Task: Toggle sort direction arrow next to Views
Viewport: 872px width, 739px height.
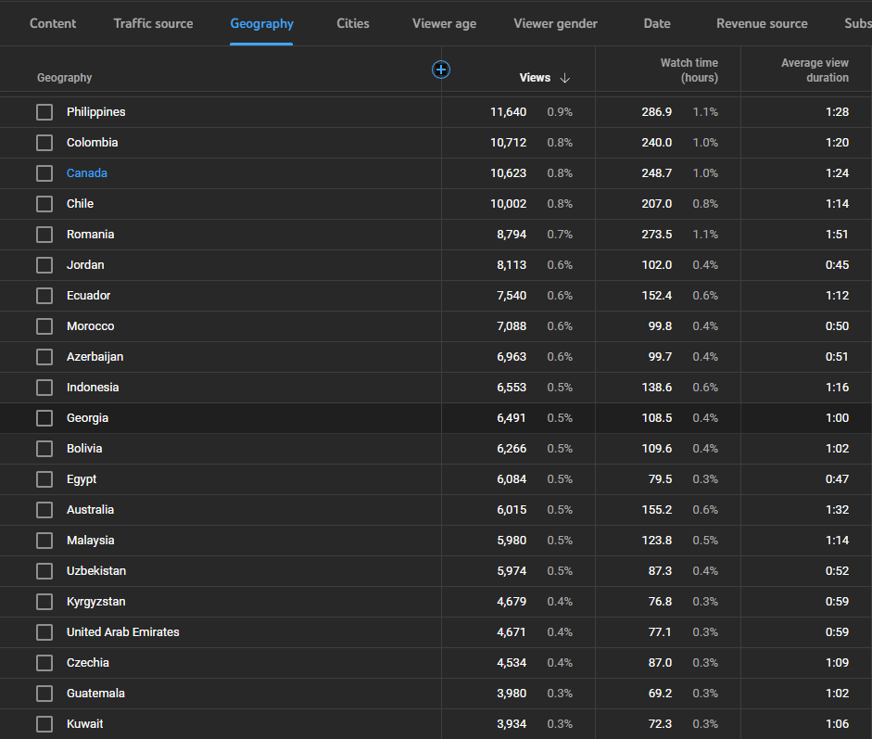Action: (564, 78)
